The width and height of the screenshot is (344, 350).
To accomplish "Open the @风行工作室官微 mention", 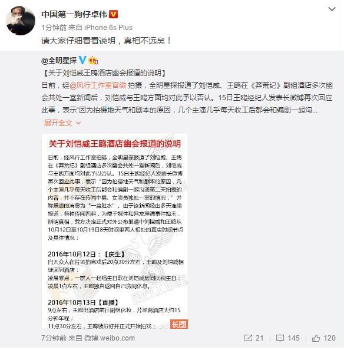I will (98, 85).
